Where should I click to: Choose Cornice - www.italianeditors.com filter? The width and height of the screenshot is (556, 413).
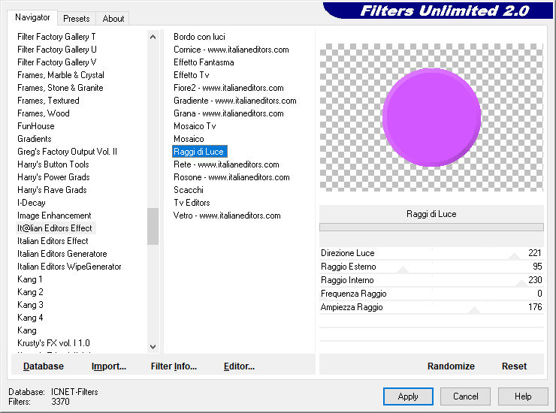[x=231, y=50]
